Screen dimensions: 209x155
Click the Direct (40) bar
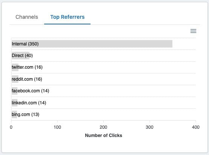(x=20, y=56)
